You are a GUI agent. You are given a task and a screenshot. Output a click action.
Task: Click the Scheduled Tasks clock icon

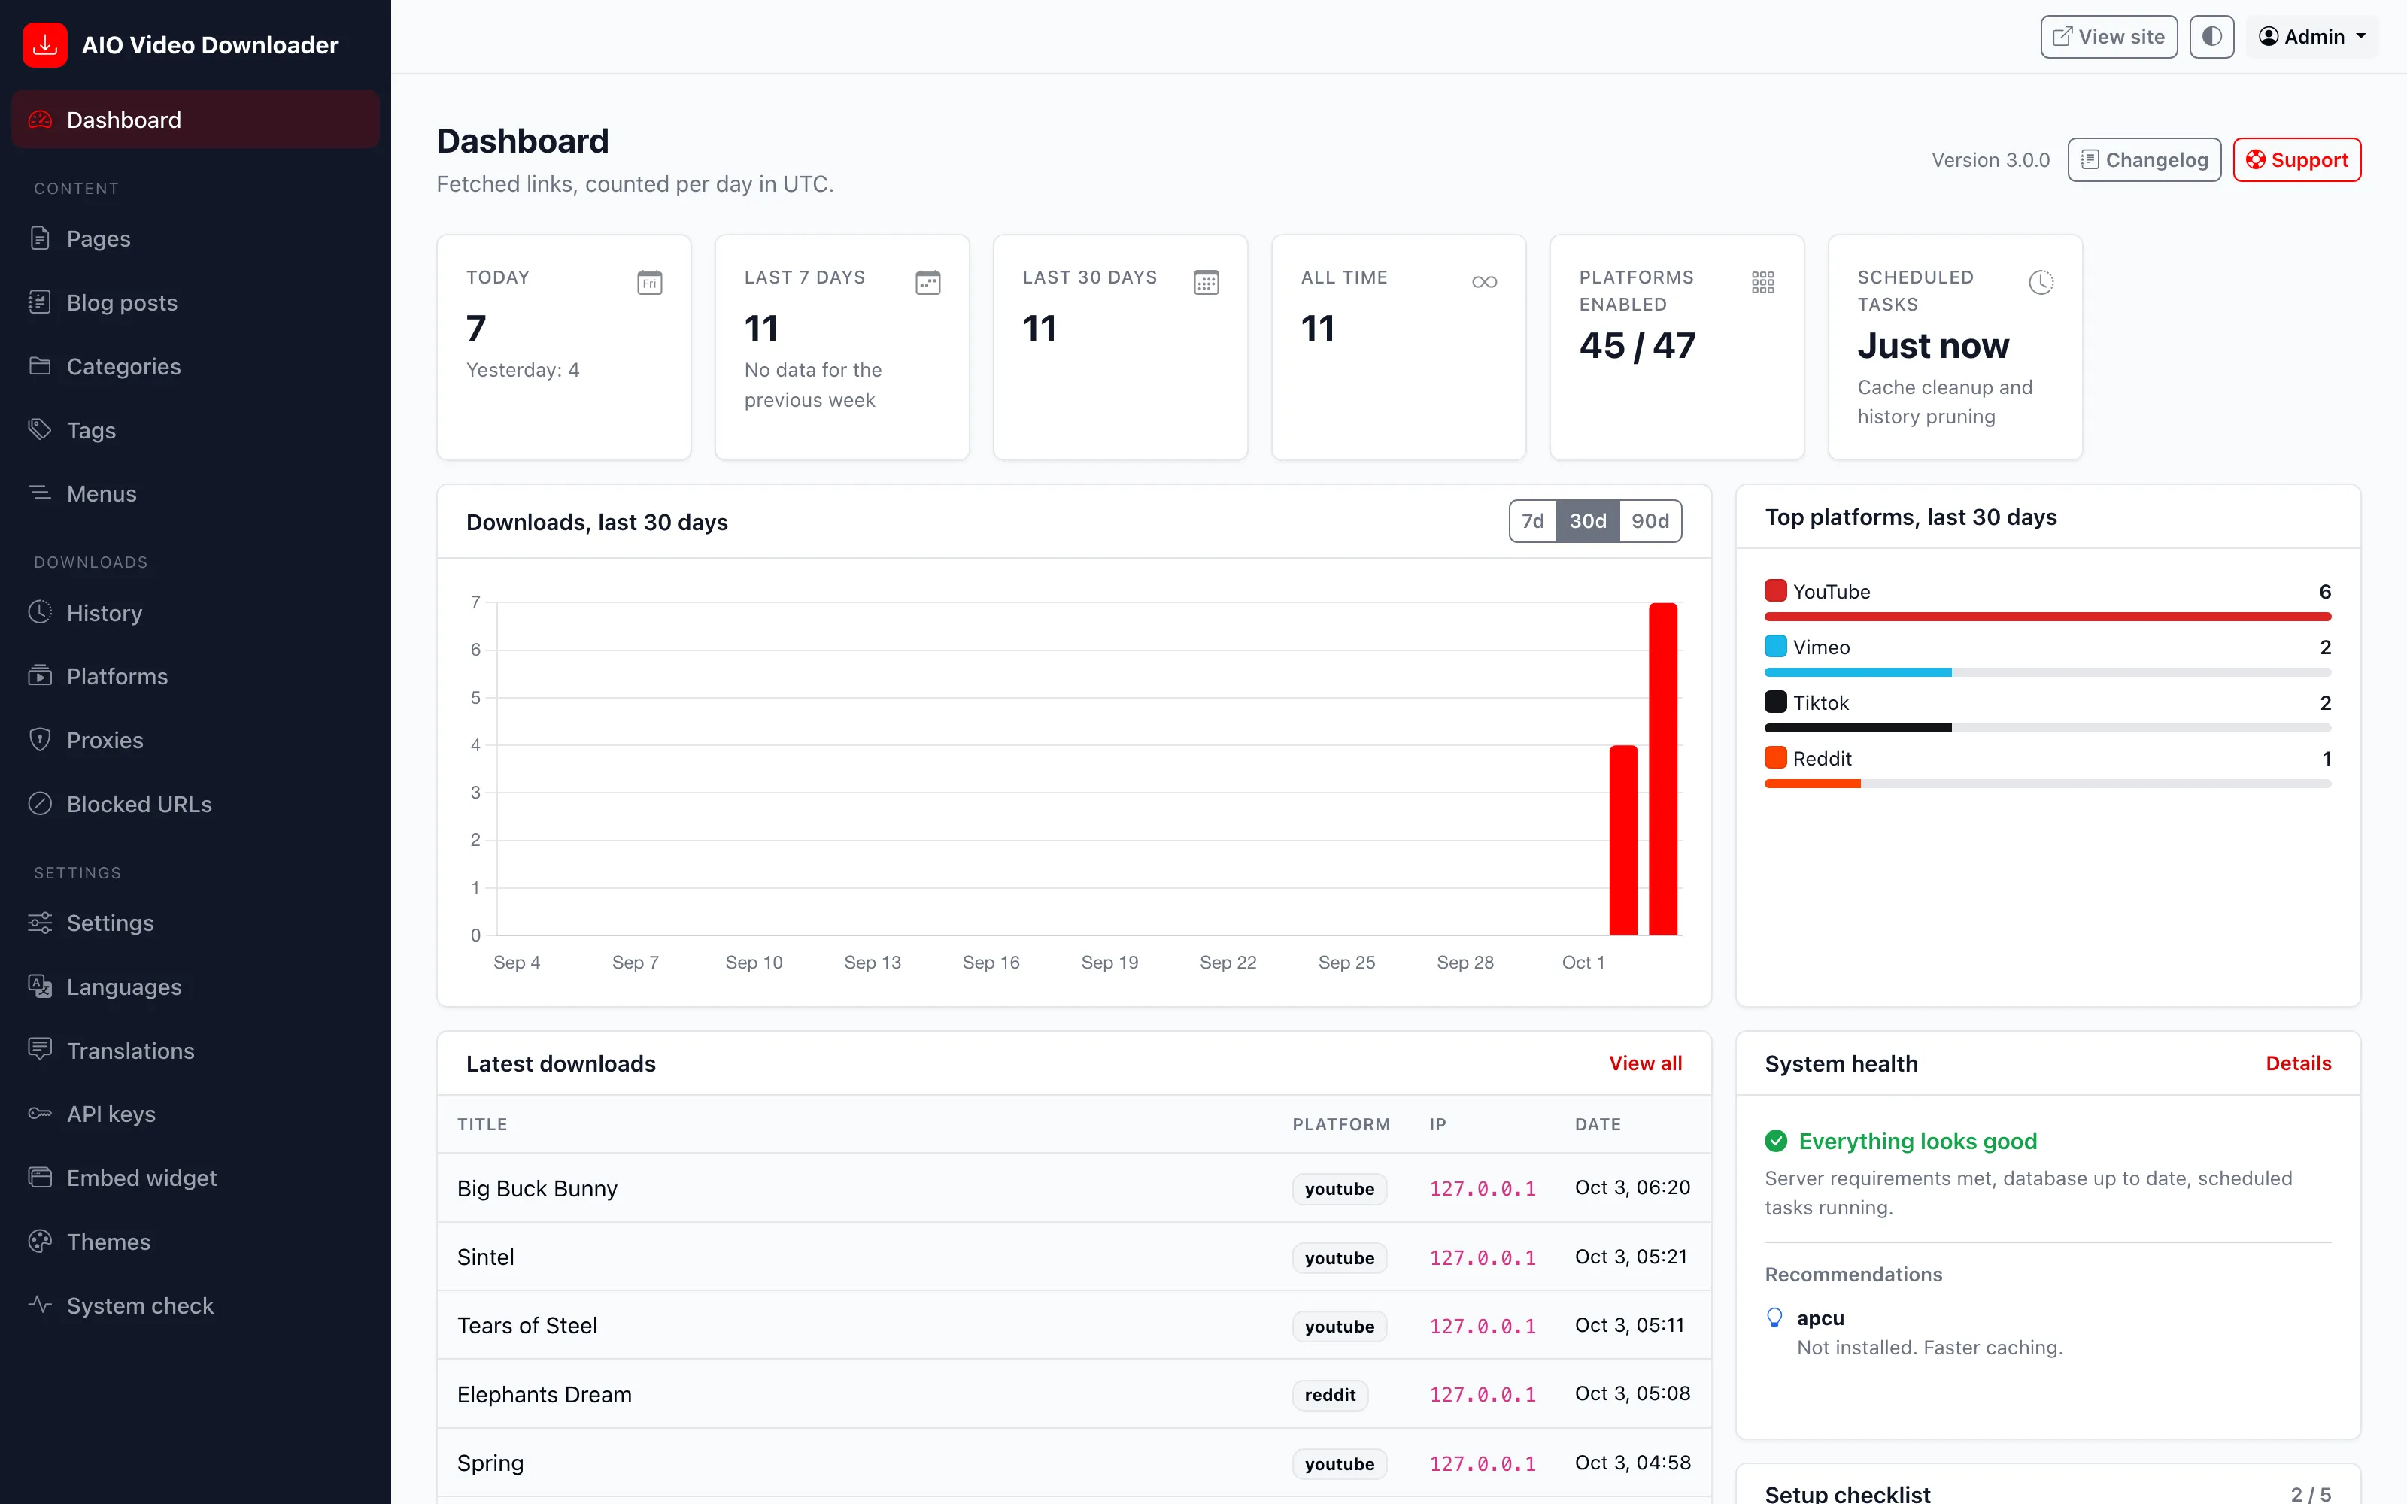tap(2041, 283)
